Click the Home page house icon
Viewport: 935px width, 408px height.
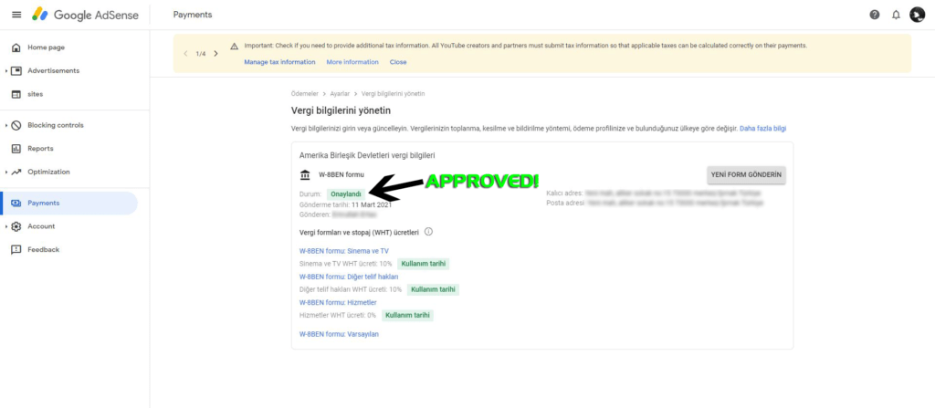(x=16, y=47)
